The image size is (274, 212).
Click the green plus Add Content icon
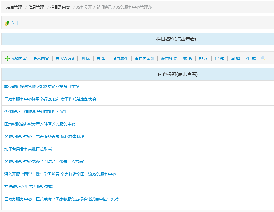click(x=7, y=59)
